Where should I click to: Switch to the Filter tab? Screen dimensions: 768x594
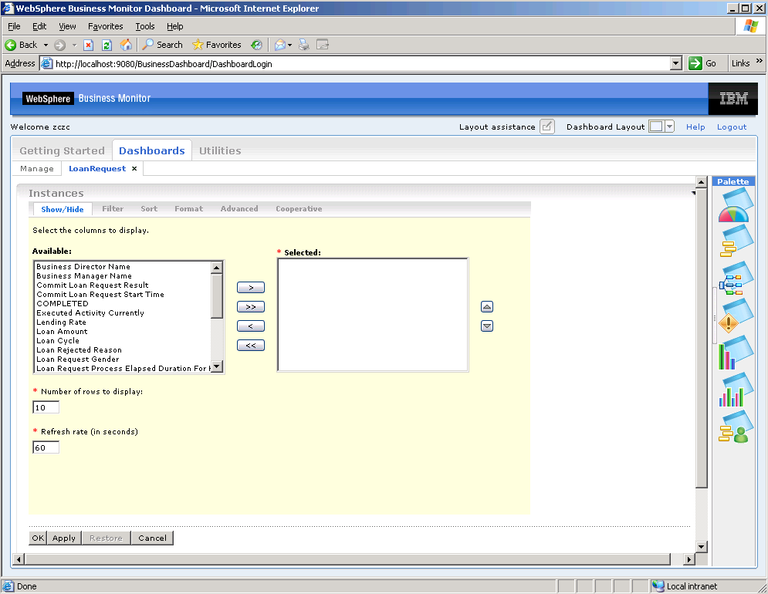click(113, 208)
